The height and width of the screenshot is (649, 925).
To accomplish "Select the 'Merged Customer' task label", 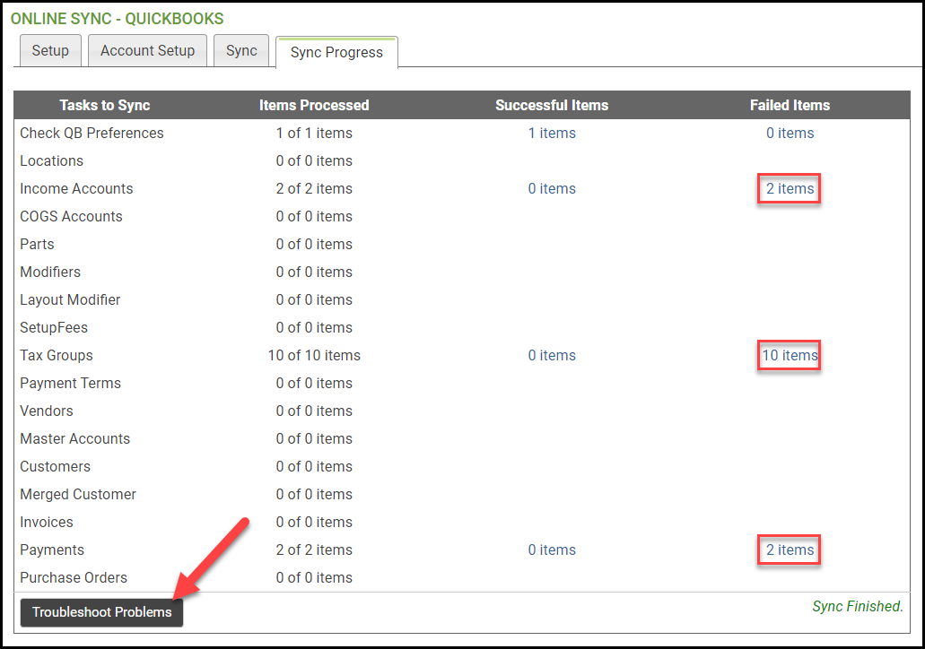I will pos(78,495).
